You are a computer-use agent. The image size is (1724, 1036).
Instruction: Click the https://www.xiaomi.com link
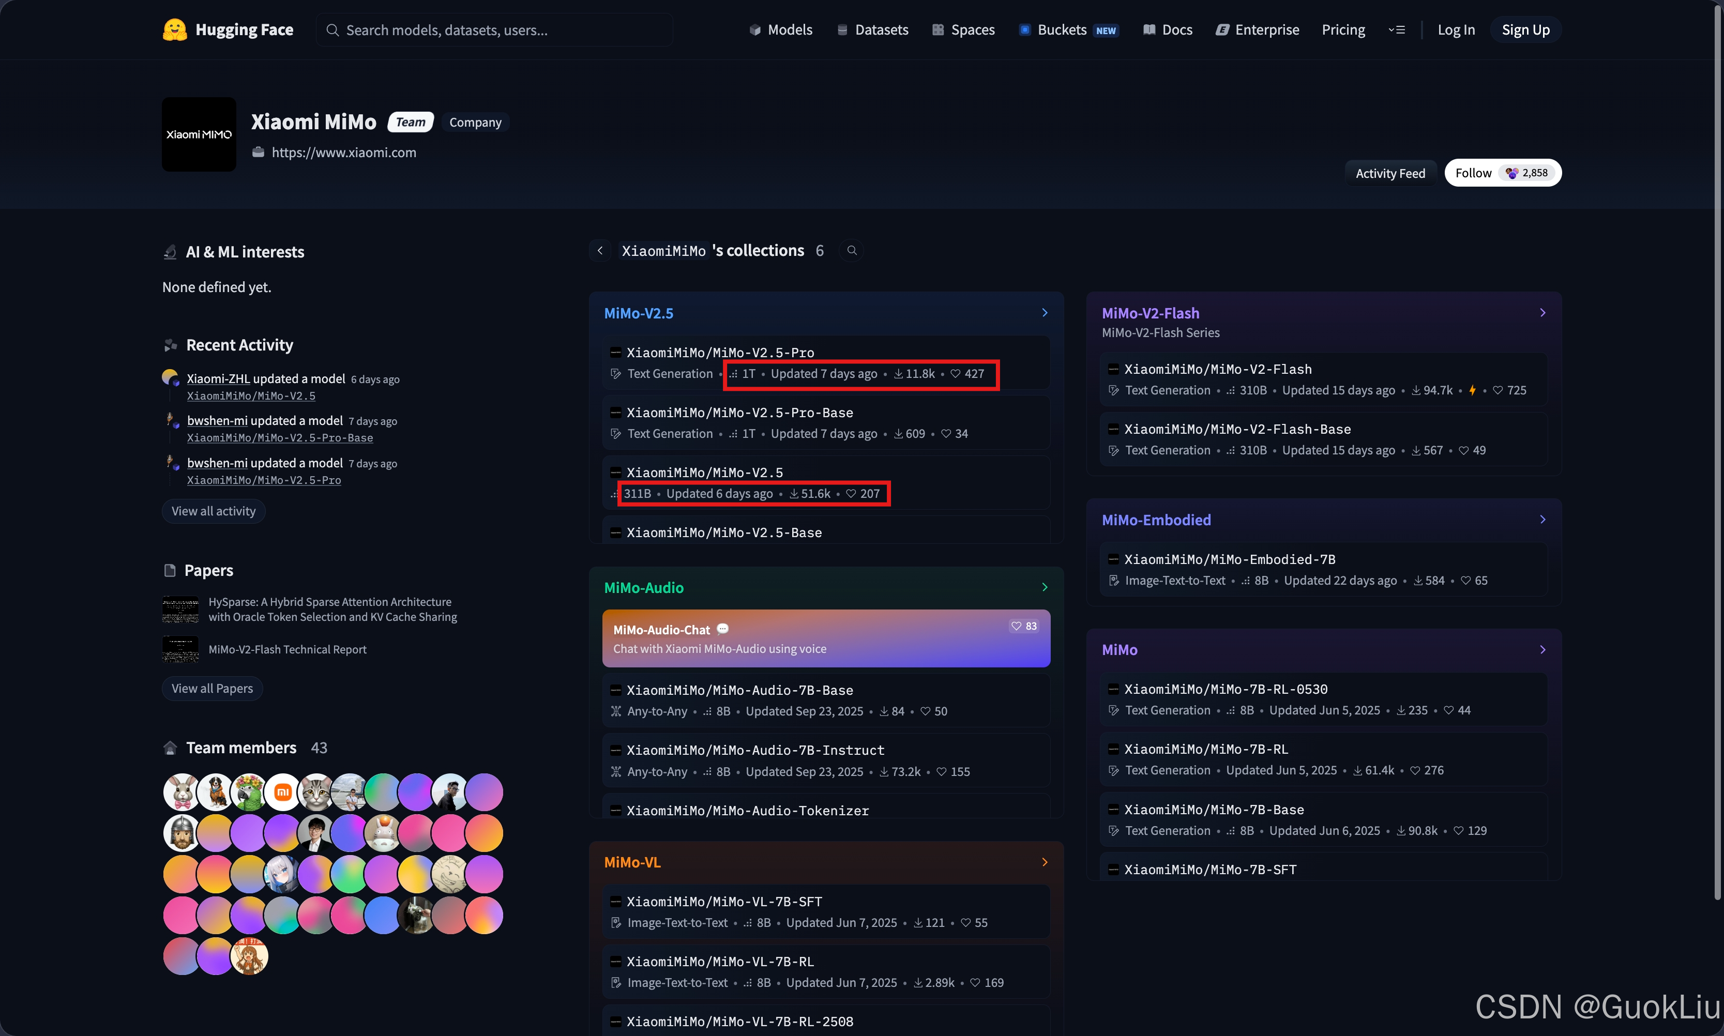tap(343, 152)
